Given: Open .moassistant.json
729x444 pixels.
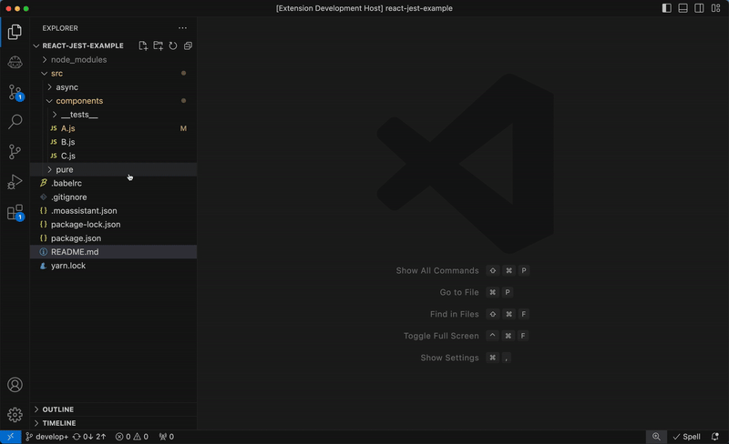Looking at the screenshot, I should coord(113,211).
